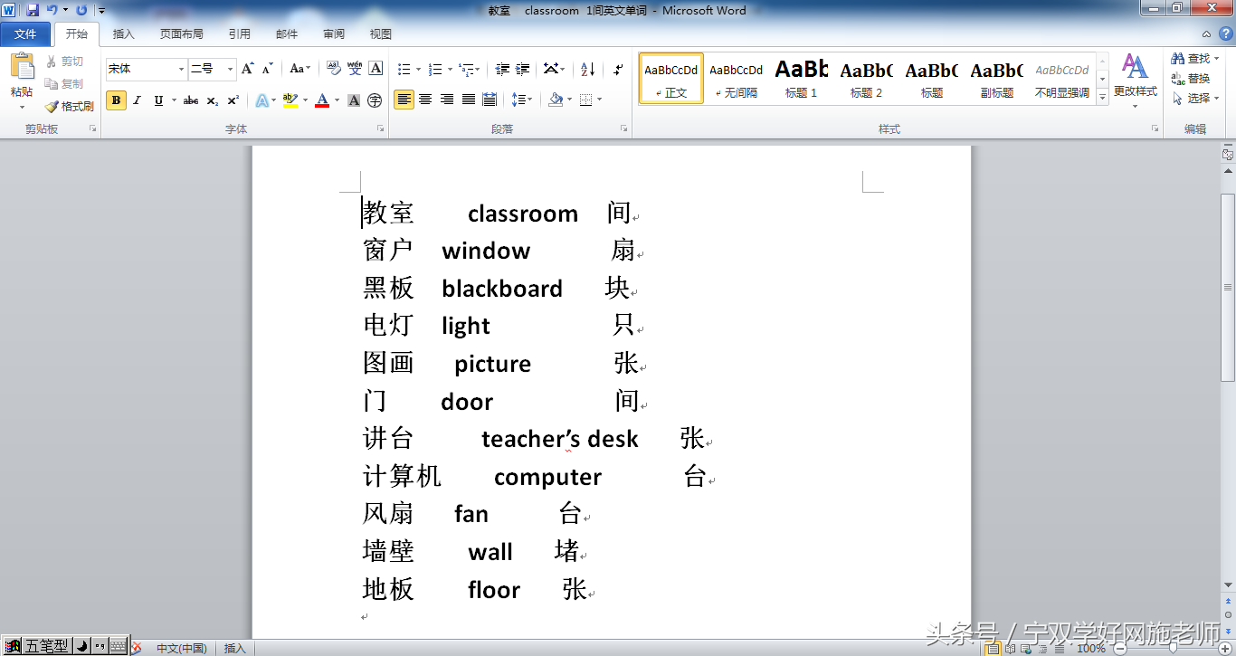Apply yellow text highlight color
Image resolution: width=1236 pixels, height=656 pixels.
pyautogui.click(x=290, y=100)
